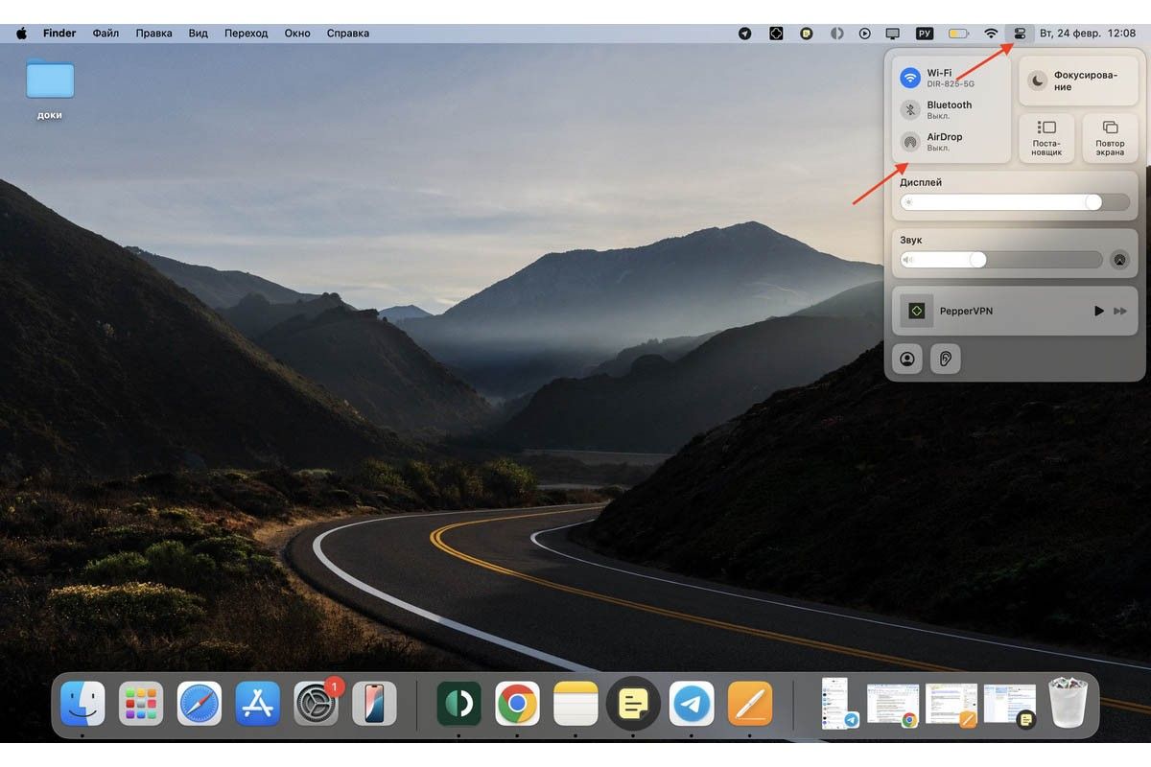Enable AirDrop in Control Center
The height and width of the screenshot is (767, 1151).
910,142
